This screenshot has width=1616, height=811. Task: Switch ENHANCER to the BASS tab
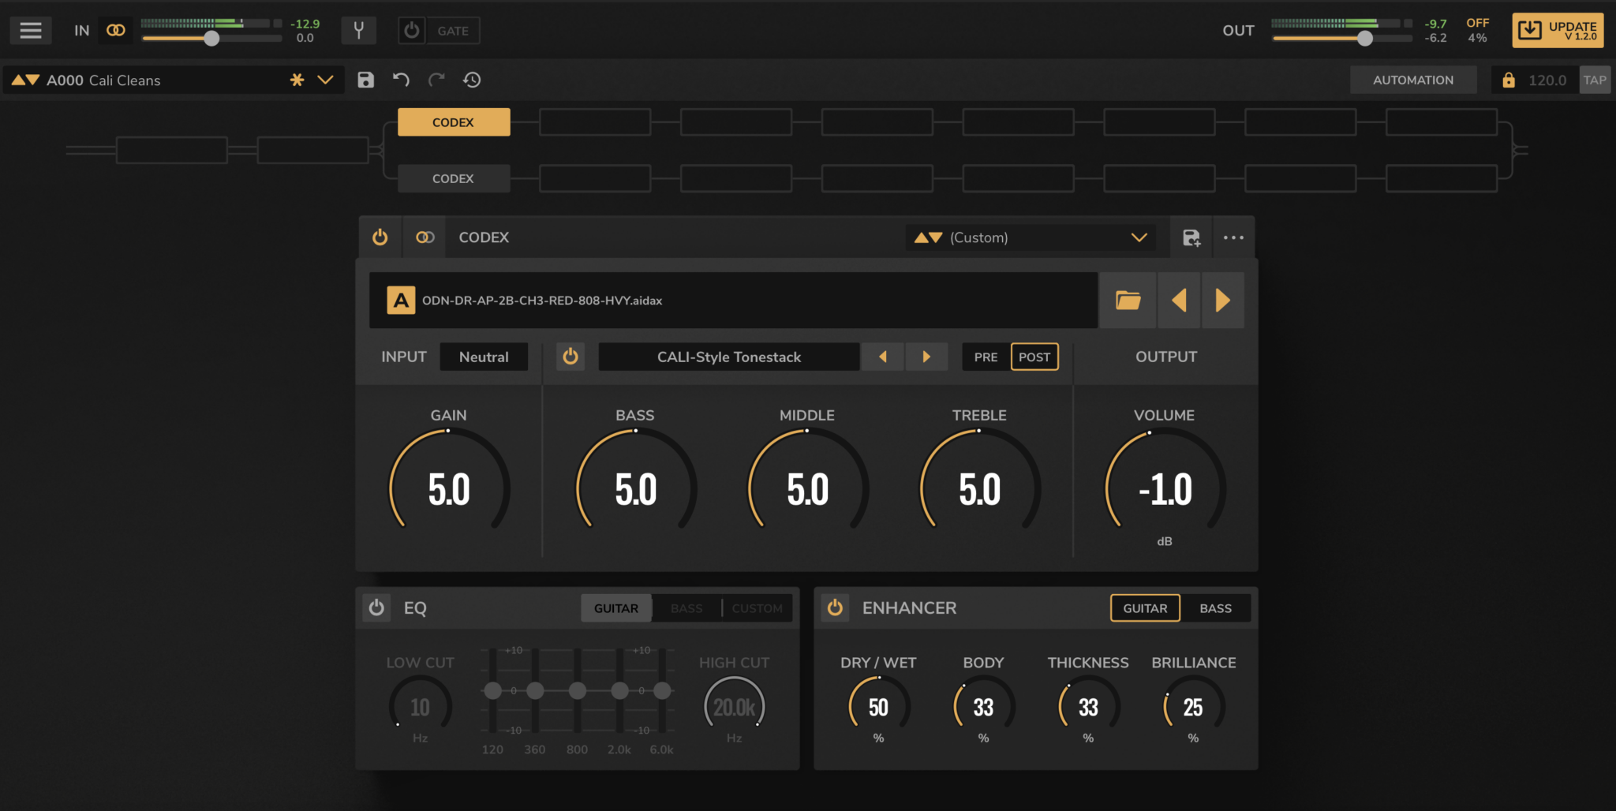tap(1215, 607)
